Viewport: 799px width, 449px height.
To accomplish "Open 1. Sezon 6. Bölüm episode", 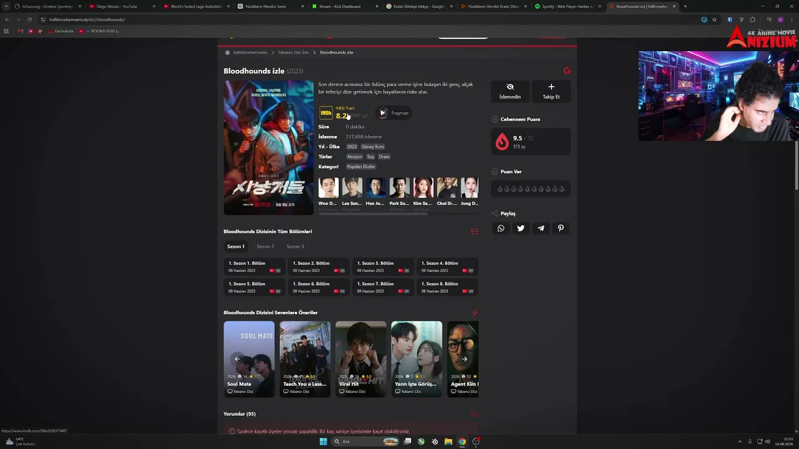I will (x=319, y=287).
